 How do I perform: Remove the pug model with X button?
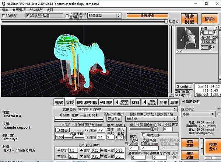coord(216,28)
